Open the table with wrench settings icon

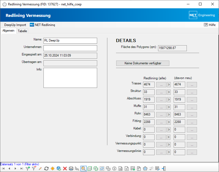(157, 169)
